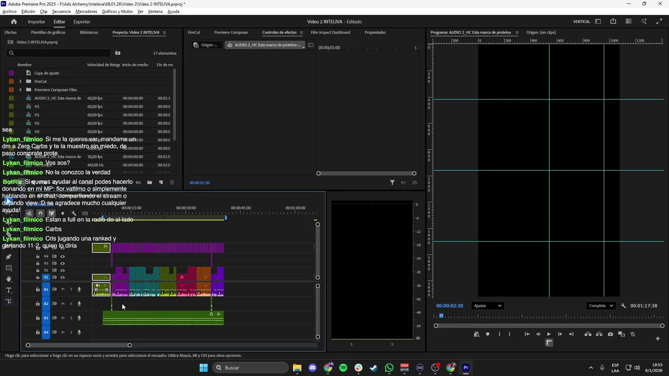Go to In point in Program monitor
This screenshot has height=376, width=669.
[x=527, y=334]
